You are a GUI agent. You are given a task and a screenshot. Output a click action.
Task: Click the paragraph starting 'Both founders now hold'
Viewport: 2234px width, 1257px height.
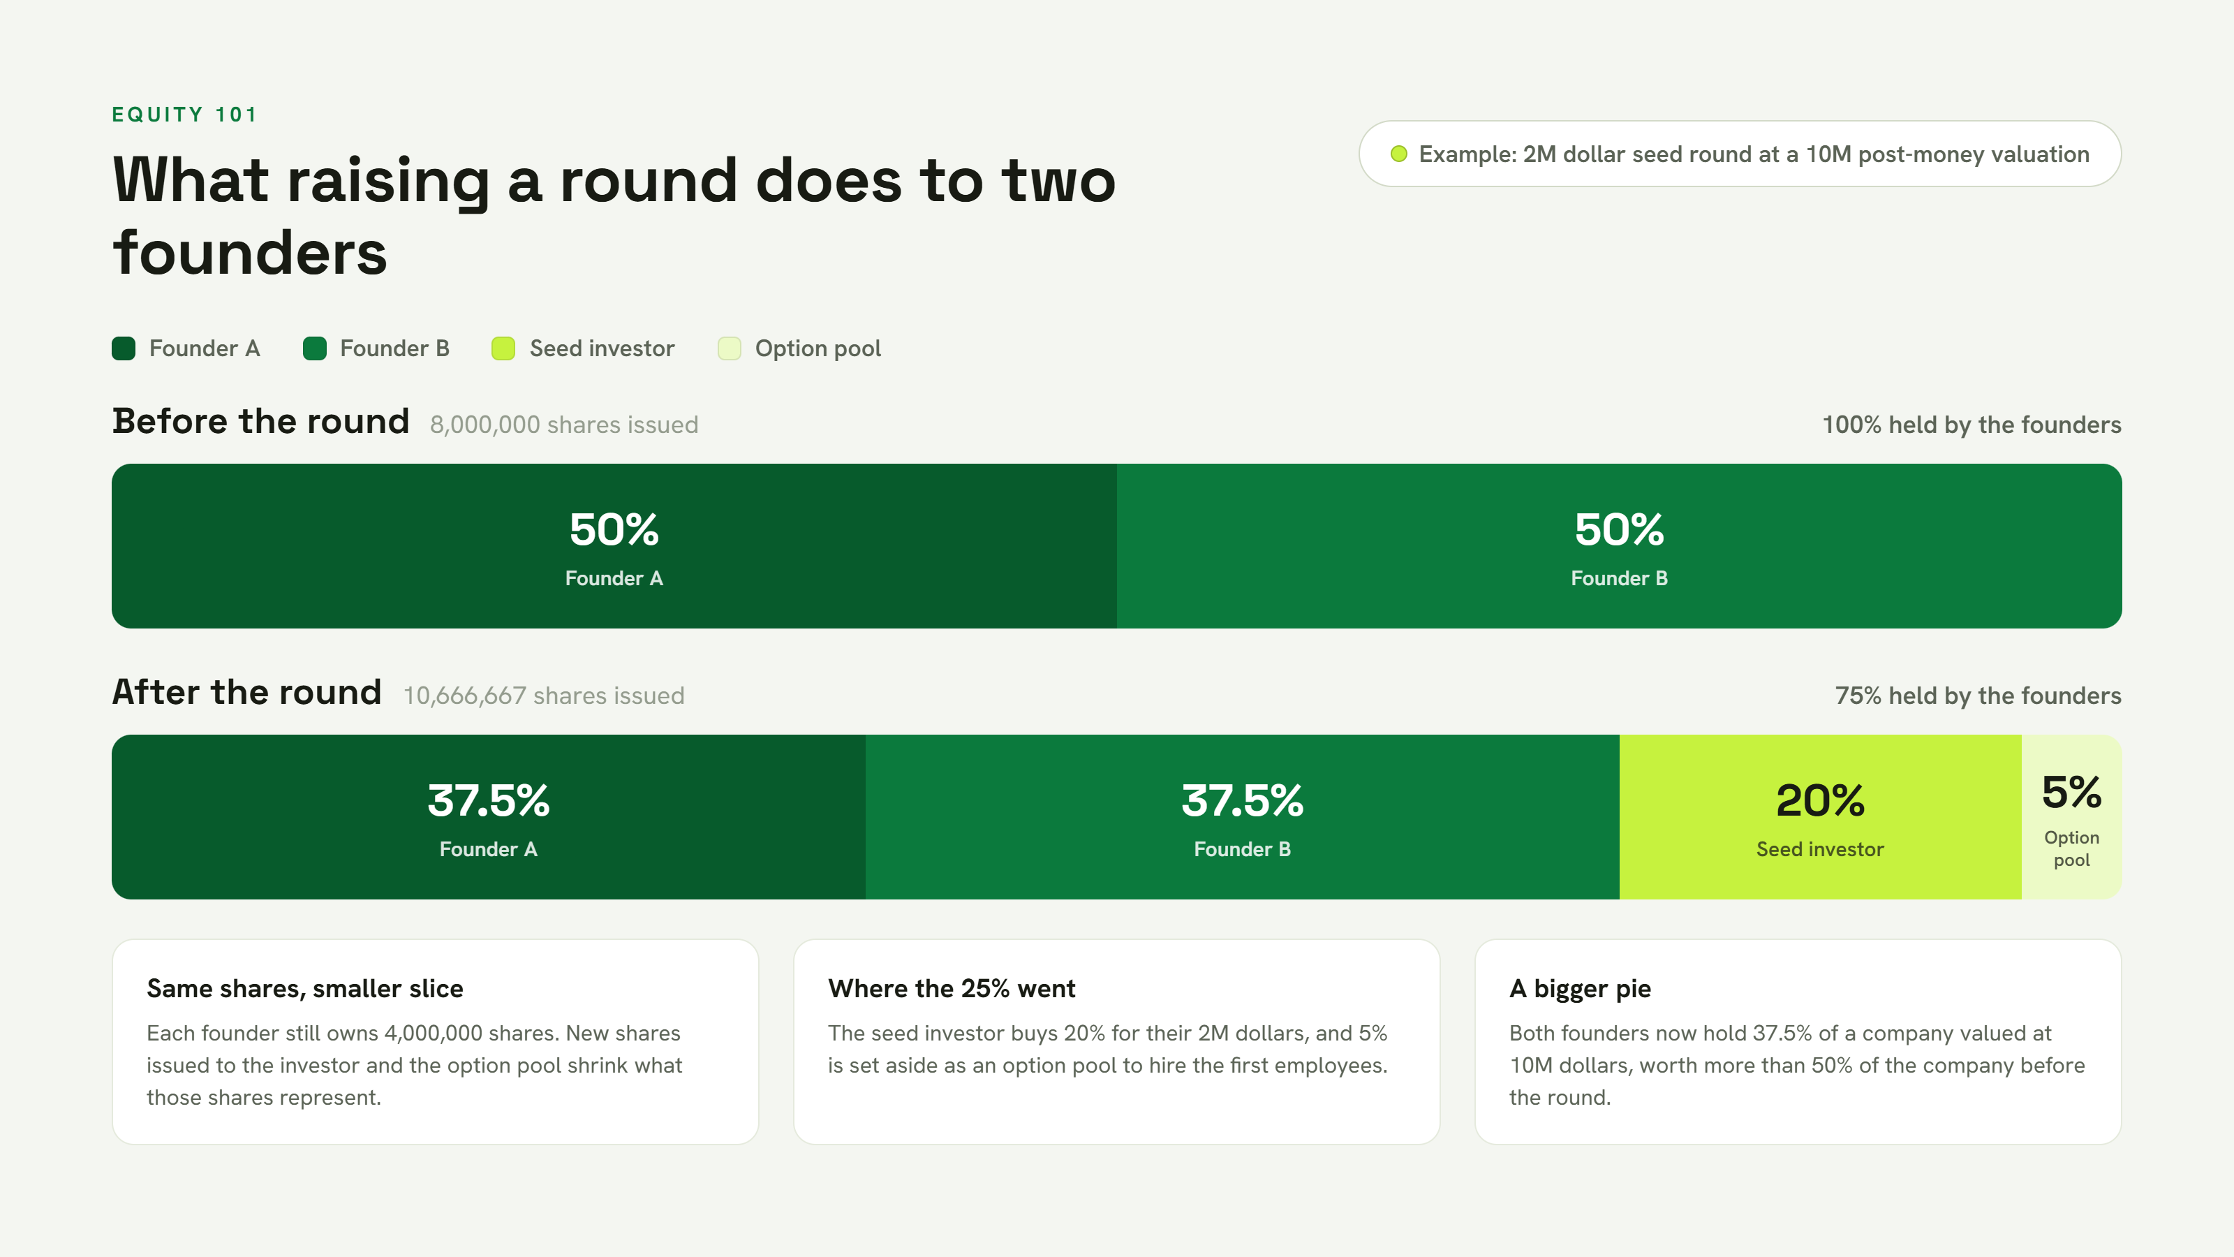coord(1797,1065)
